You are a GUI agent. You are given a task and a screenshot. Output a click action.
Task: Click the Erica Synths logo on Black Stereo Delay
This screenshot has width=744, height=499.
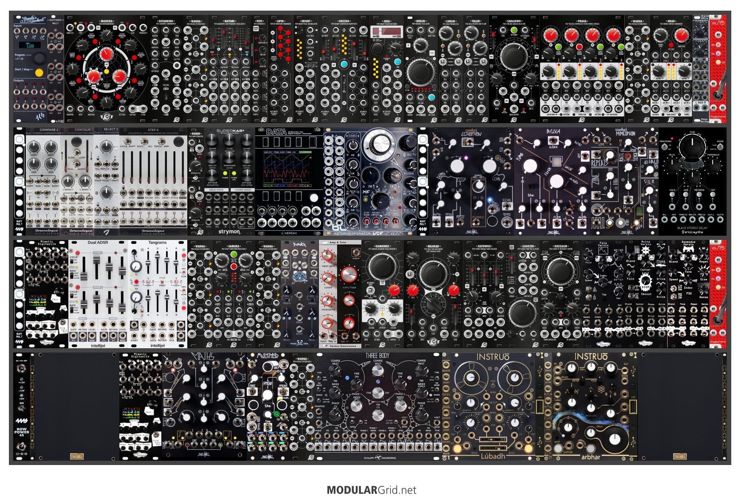click(693, 232)
